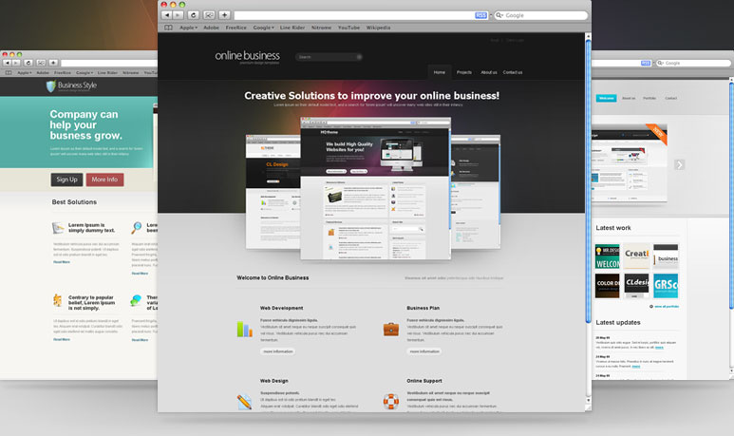Click the add bookmark plus button
The width and height of the screenshot is (734, 436).
point(224,15)
